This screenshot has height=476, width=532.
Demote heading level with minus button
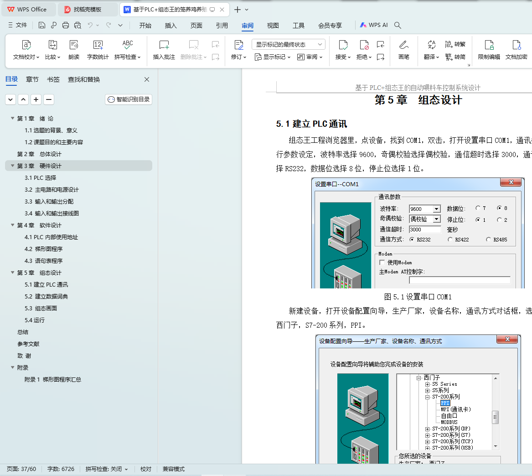tap(49, 99)
